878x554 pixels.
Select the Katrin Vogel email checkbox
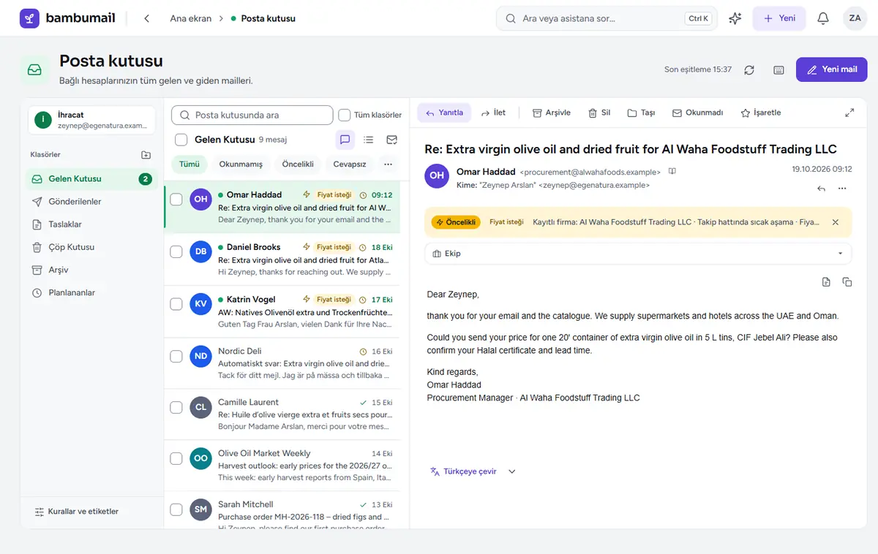(x=176, y=304)
